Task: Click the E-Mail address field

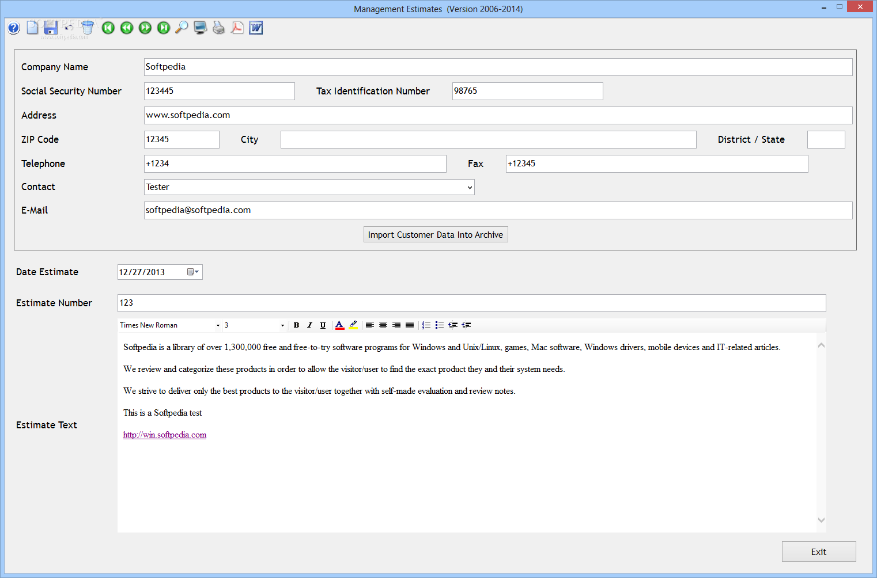Action: 498,210
